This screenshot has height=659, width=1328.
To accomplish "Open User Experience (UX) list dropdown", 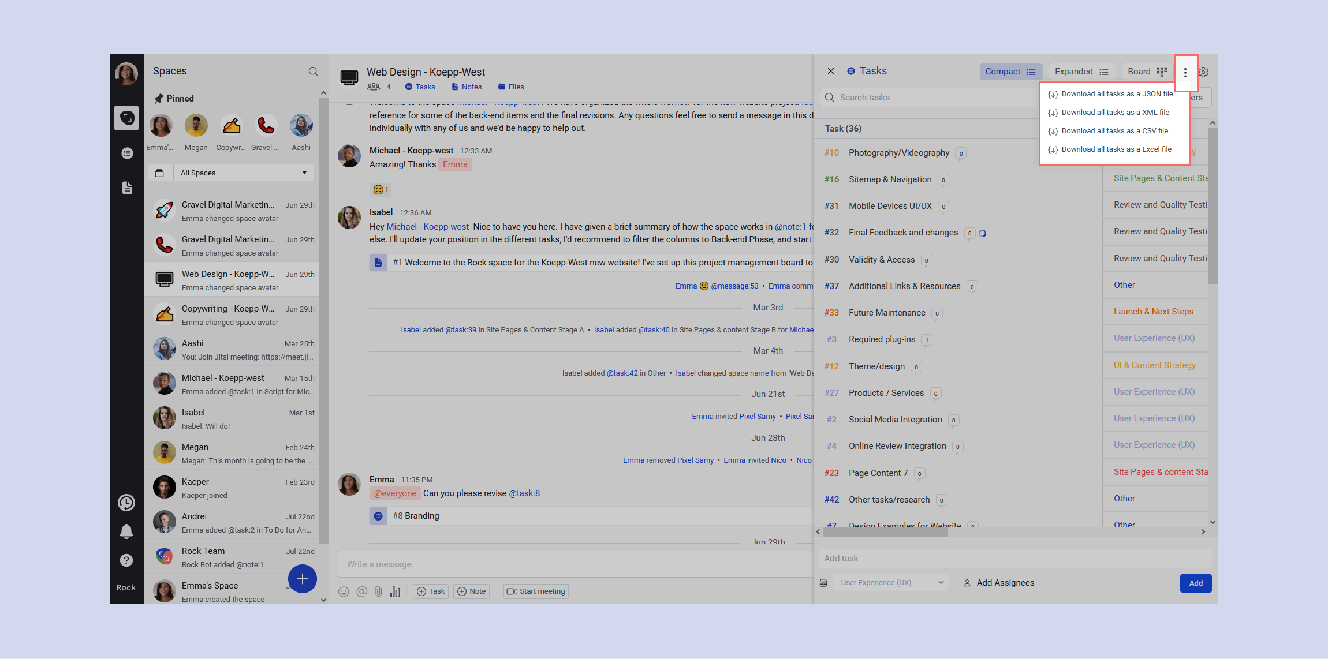I will (x=892, y=583).
